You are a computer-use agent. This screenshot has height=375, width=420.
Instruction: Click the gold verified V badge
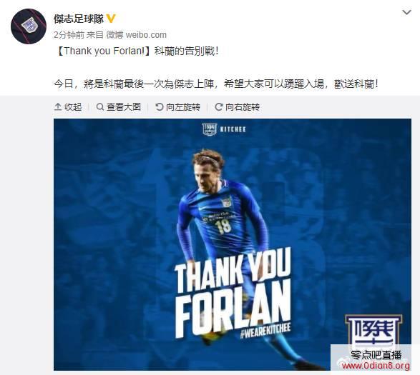111,19
